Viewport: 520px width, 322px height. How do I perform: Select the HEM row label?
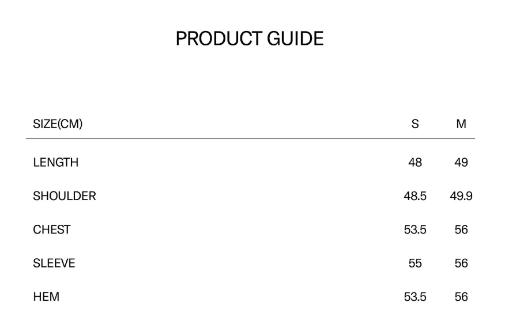[x=46, y=297]
